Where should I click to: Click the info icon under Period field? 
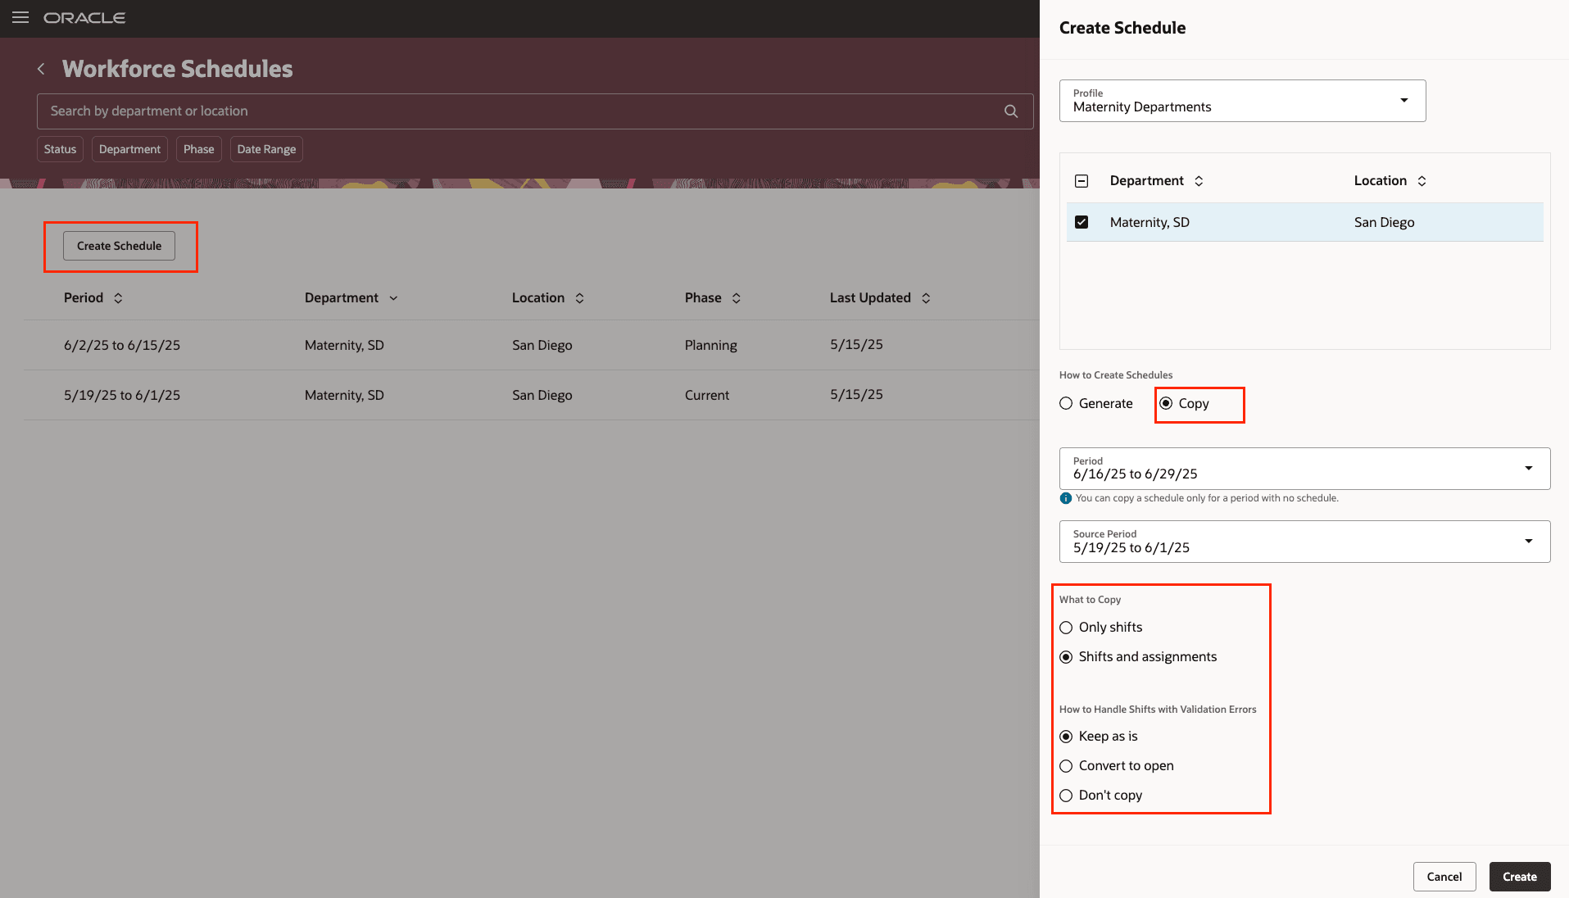(x=1065, y=498)
